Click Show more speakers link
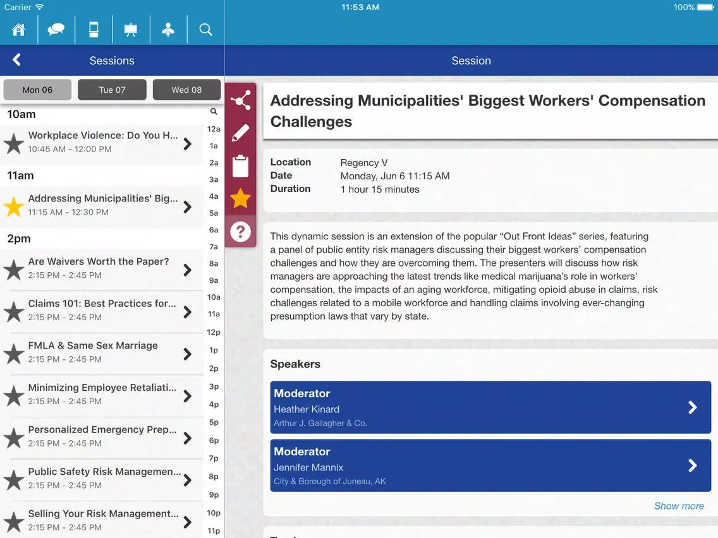Image resolution: width=718 pixels, height=538 pixels. coord(679,506)
